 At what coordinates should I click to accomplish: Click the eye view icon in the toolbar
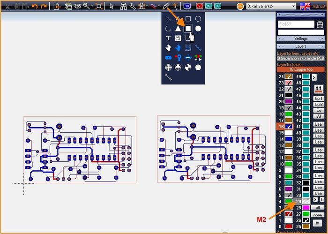tap(77, 6)
